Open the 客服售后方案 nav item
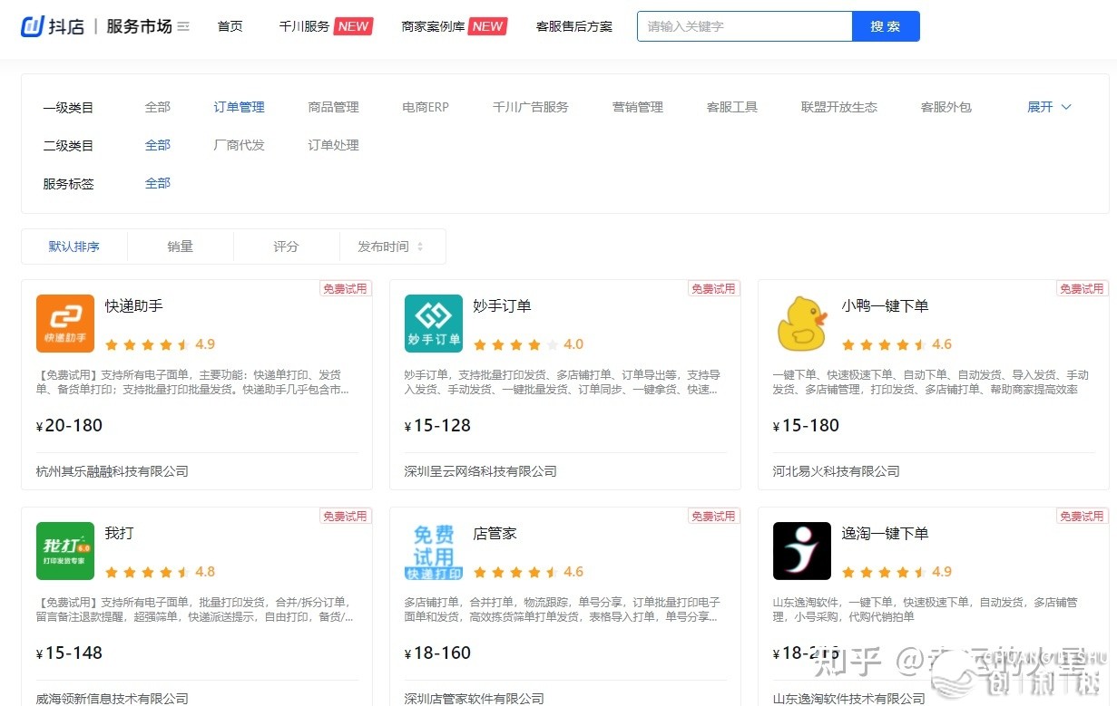The image size is (1117, 706). pyautogui.click(x=574, y=26)
